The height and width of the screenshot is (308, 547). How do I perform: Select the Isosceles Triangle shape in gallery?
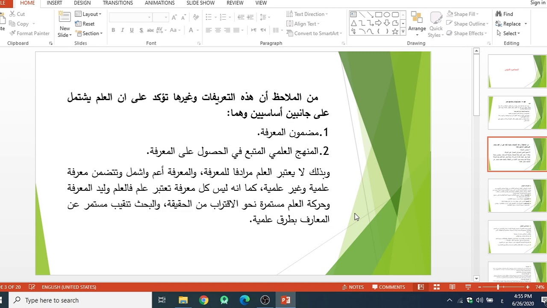353,23
